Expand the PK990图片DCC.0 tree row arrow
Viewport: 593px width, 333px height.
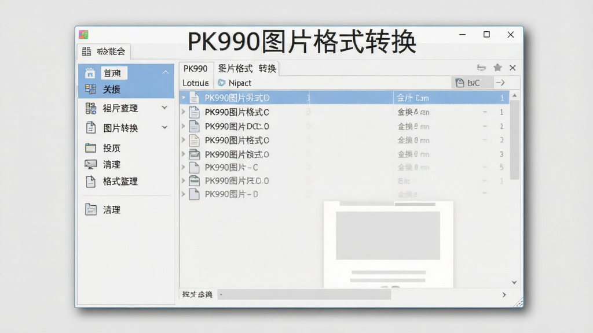coord(184,125)
